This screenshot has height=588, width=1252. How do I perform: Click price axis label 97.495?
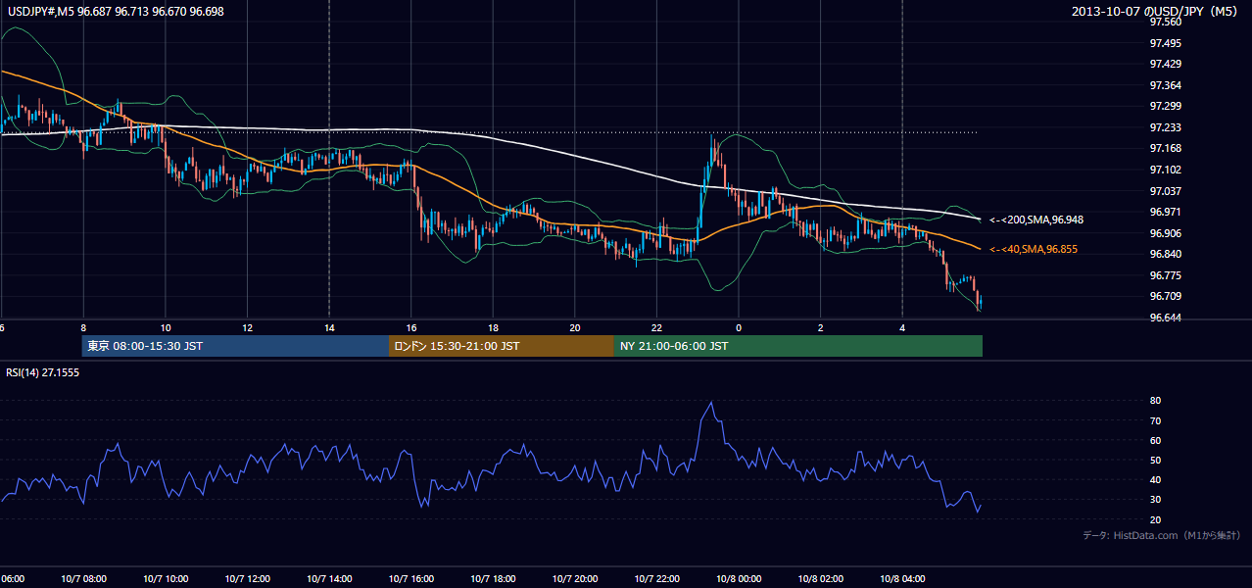pos(1165,43)
